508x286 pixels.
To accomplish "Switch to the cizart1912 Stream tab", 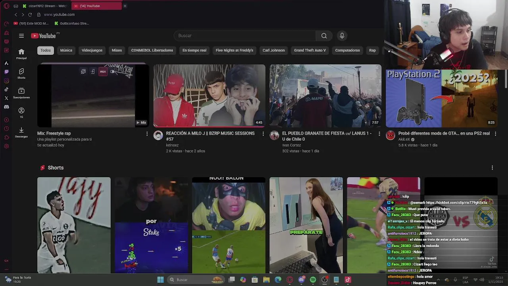I will pyautogui.click(x=45, y=6).
